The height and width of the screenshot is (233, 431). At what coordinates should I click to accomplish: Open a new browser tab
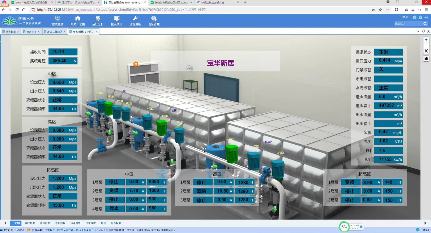(245, 2)
